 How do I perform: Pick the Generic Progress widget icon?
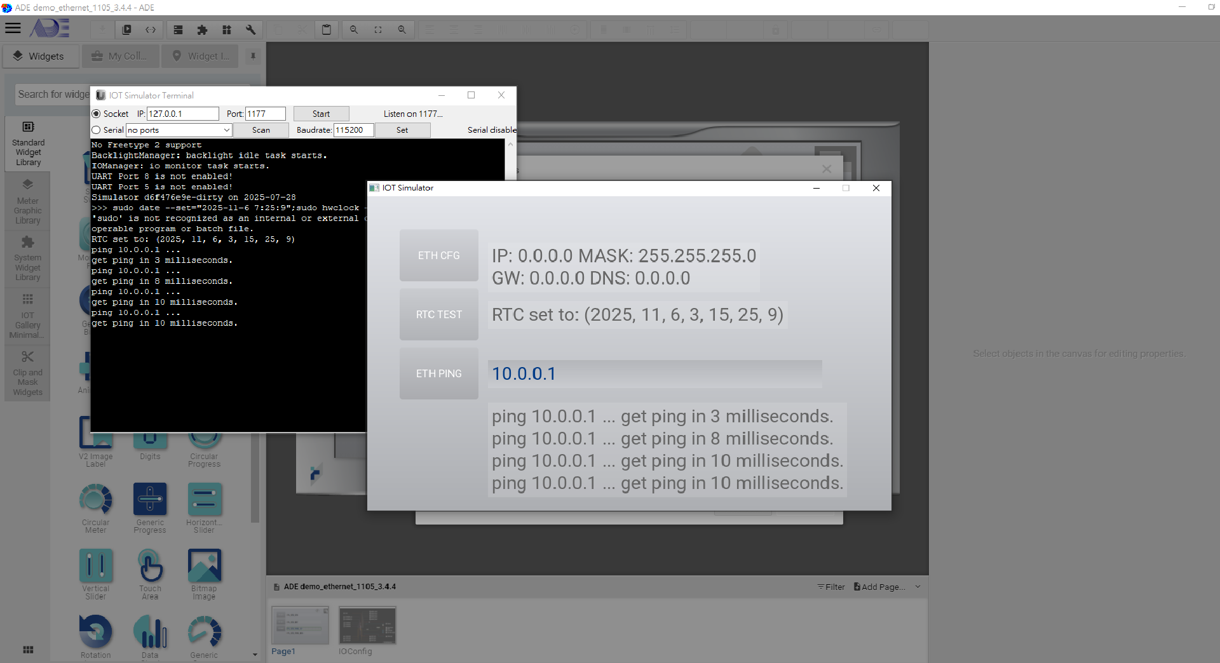pyautogui.click(x=150, y=499)
